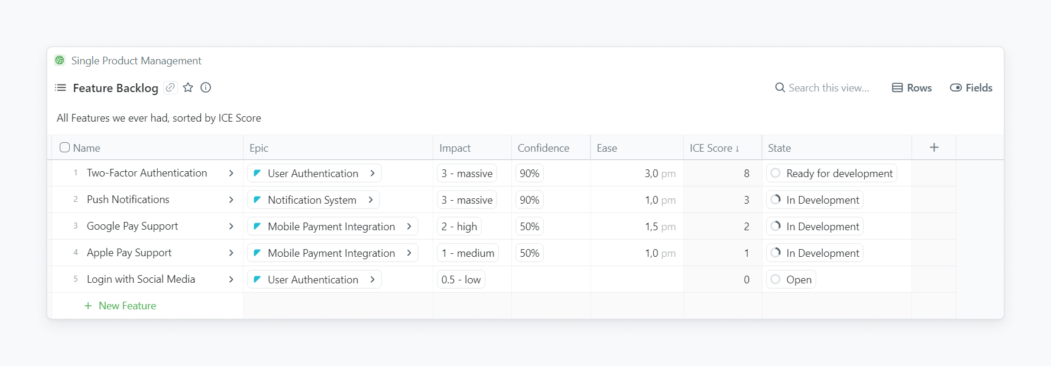Click the Search this view field
This screenshot has width=1051, height=366.
(x=828, y=88)
